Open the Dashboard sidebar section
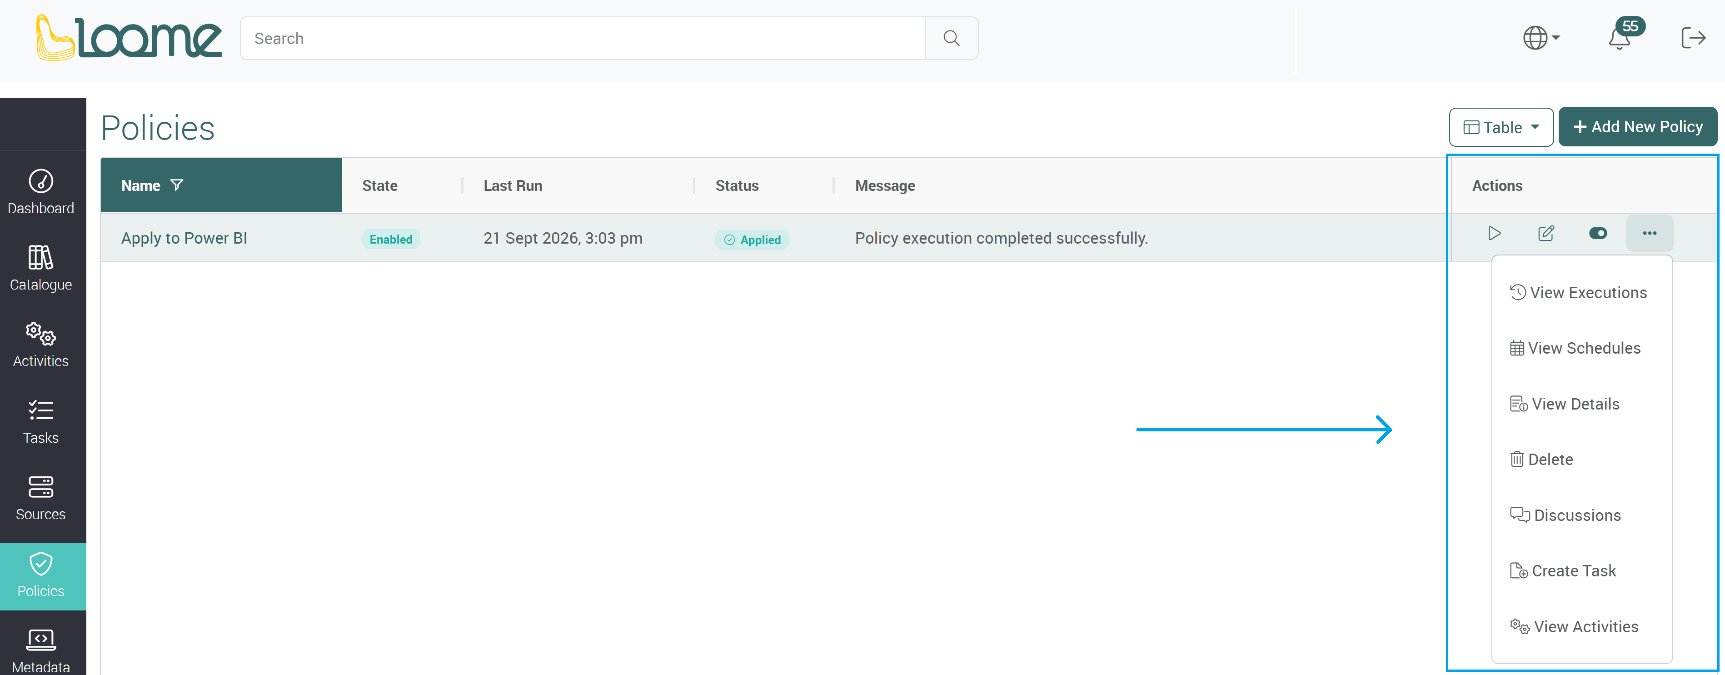Image resolution: width=1725 pixels, height=675 pixels. (x=41, y=191)
